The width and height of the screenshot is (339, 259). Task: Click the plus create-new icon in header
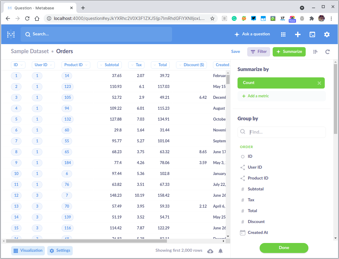coord(297,34)
